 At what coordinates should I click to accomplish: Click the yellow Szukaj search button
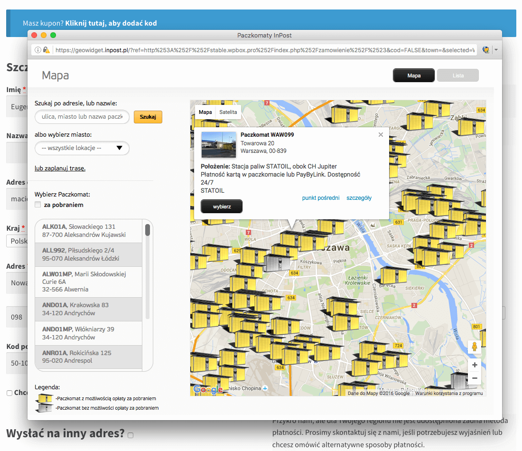click(x=148, y=117)
